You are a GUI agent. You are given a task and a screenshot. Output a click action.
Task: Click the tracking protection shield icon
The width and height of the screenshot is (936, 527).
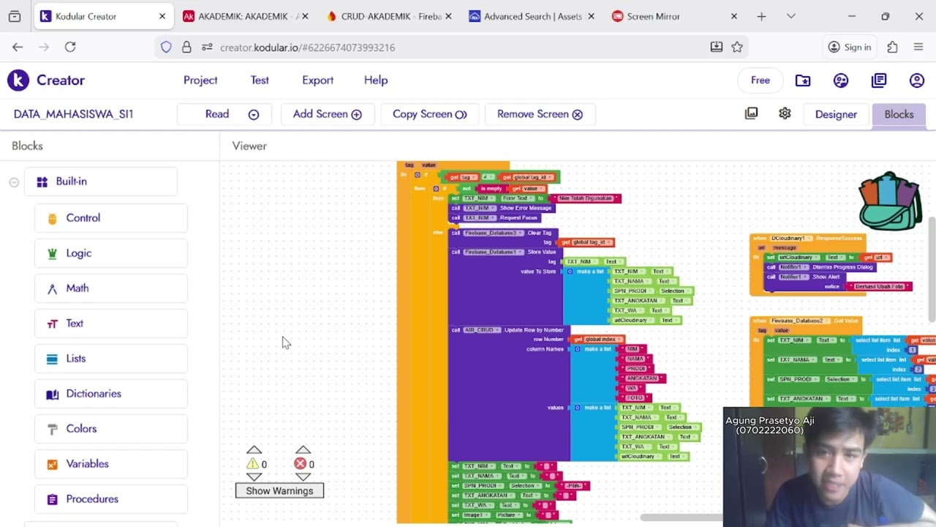coord(166,47)
